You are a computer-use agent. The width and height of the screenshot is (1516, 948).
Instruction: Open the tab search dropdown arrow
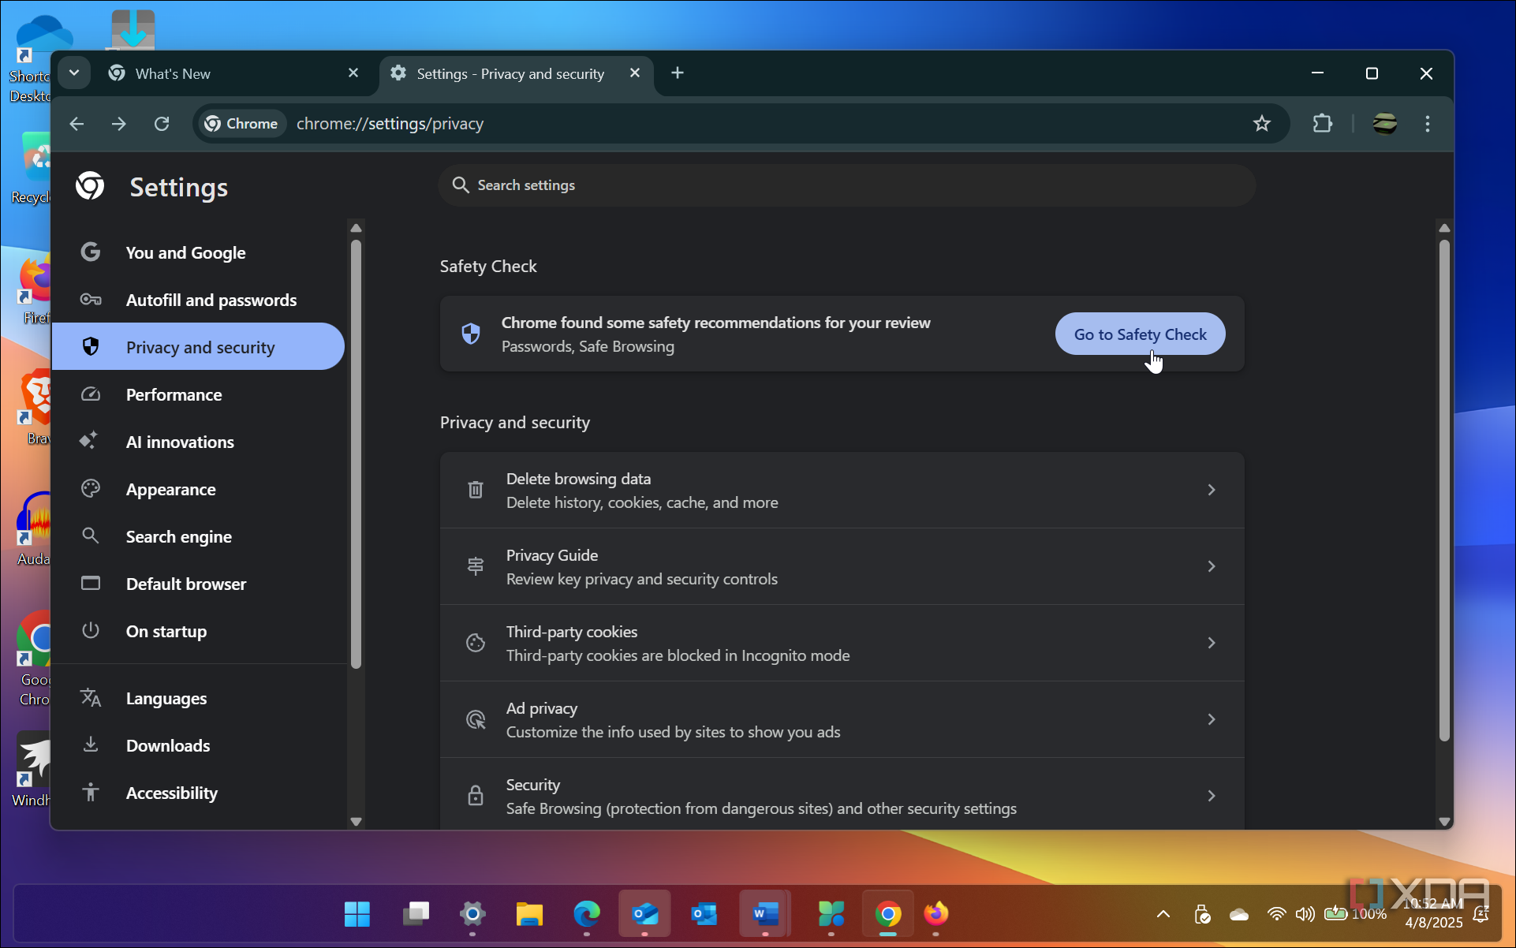tap(74, 73)
